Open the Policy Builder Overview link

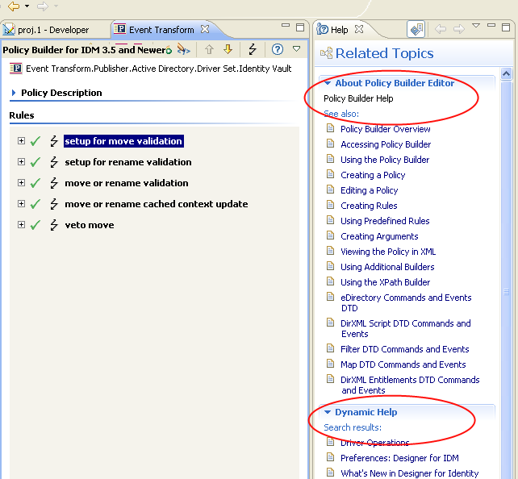(386, 129)
